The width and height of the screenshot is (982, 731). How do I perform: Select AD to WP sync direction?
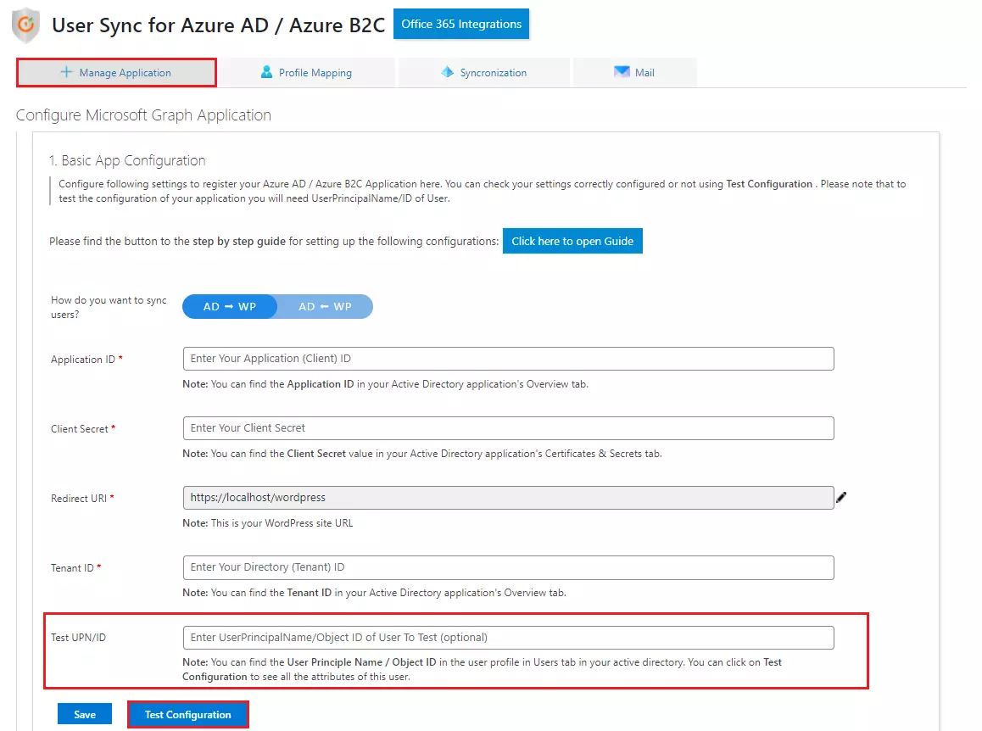[230, 307]
